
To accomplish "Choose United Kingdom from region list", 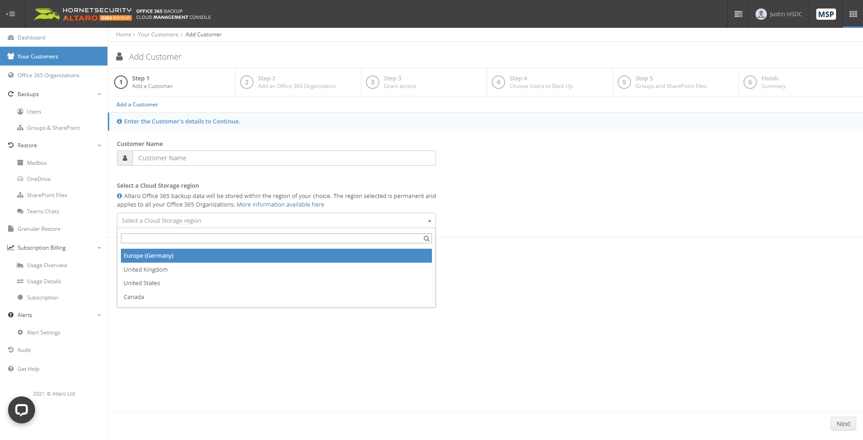I will click(x=146, y=269).
